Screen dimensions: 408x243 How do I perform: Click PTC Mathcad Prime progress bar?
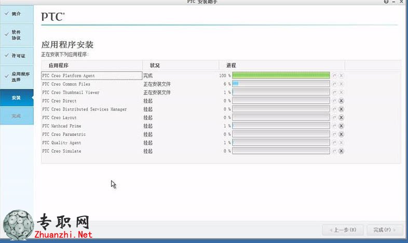[x=281, y=126]
